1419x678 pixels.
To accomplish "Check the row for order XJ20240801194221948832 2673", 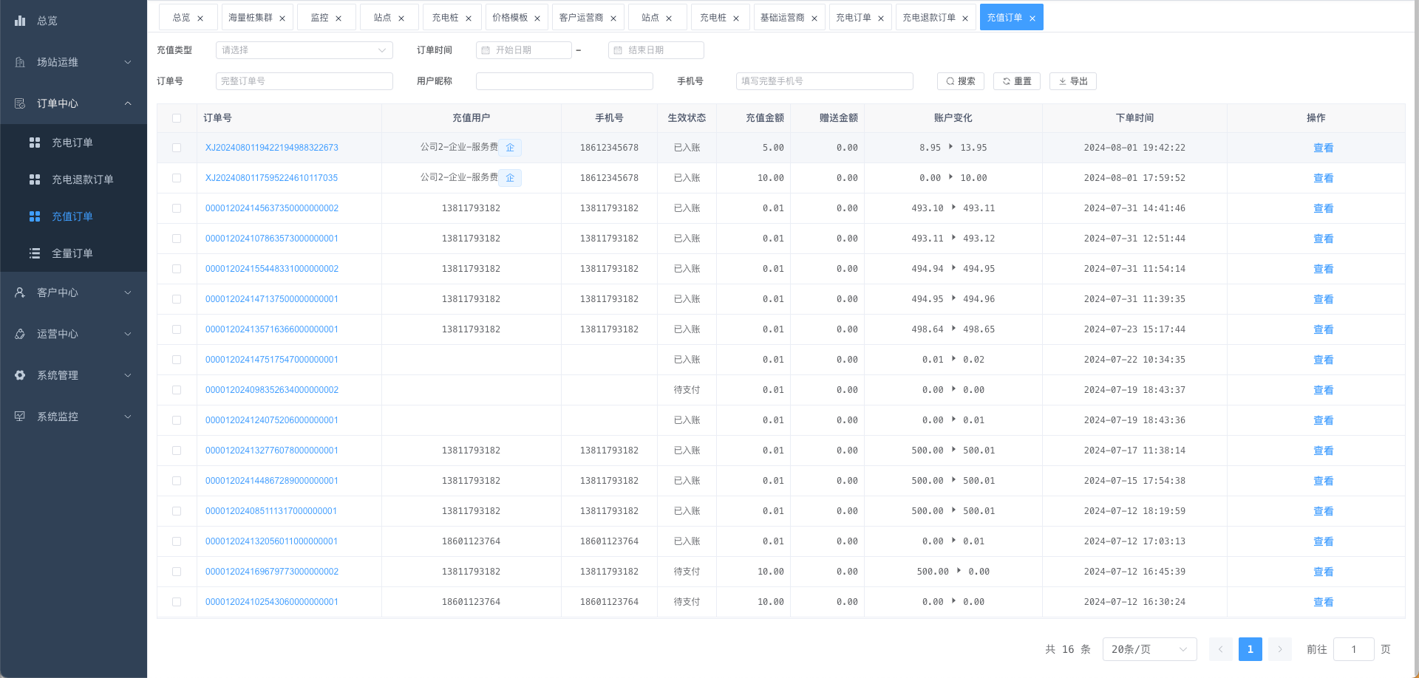I will click(x=177, y=148).
